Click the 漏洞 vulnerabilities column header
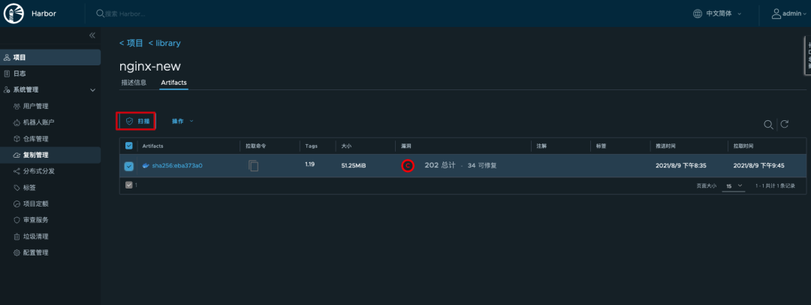This screenshot has width=811, height=305. (x=406, y=146)
